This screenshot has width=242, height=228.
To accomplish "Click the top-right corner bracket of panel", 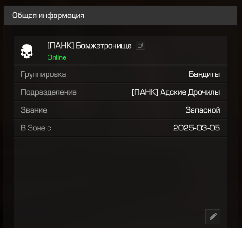I will [x=237, y=6].
